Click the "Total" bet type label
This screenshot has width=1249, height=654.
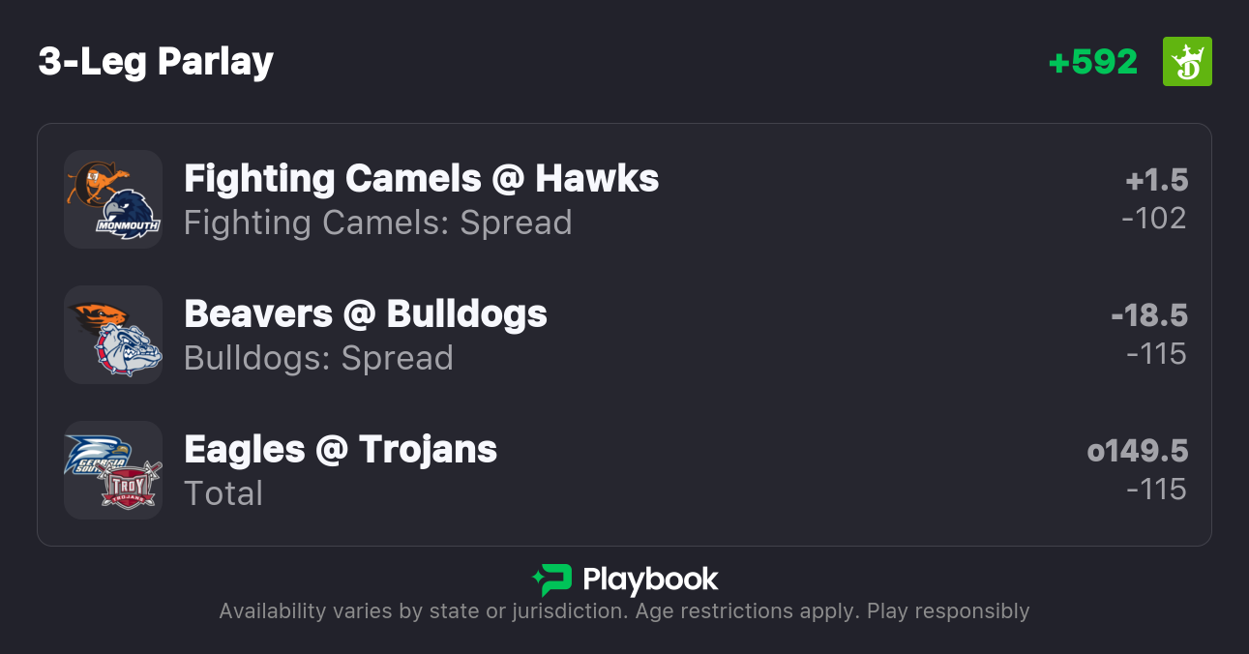[x=223, y=494]
